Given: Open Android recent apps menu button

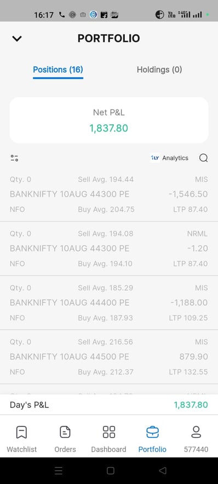Looking at the screenshot, I should [x=59, y=471].
